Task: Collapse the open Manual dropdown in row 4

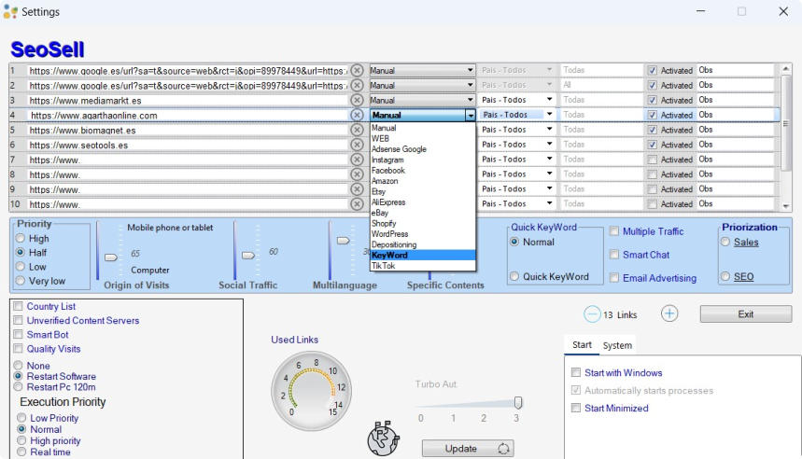Action: (471, 115)
